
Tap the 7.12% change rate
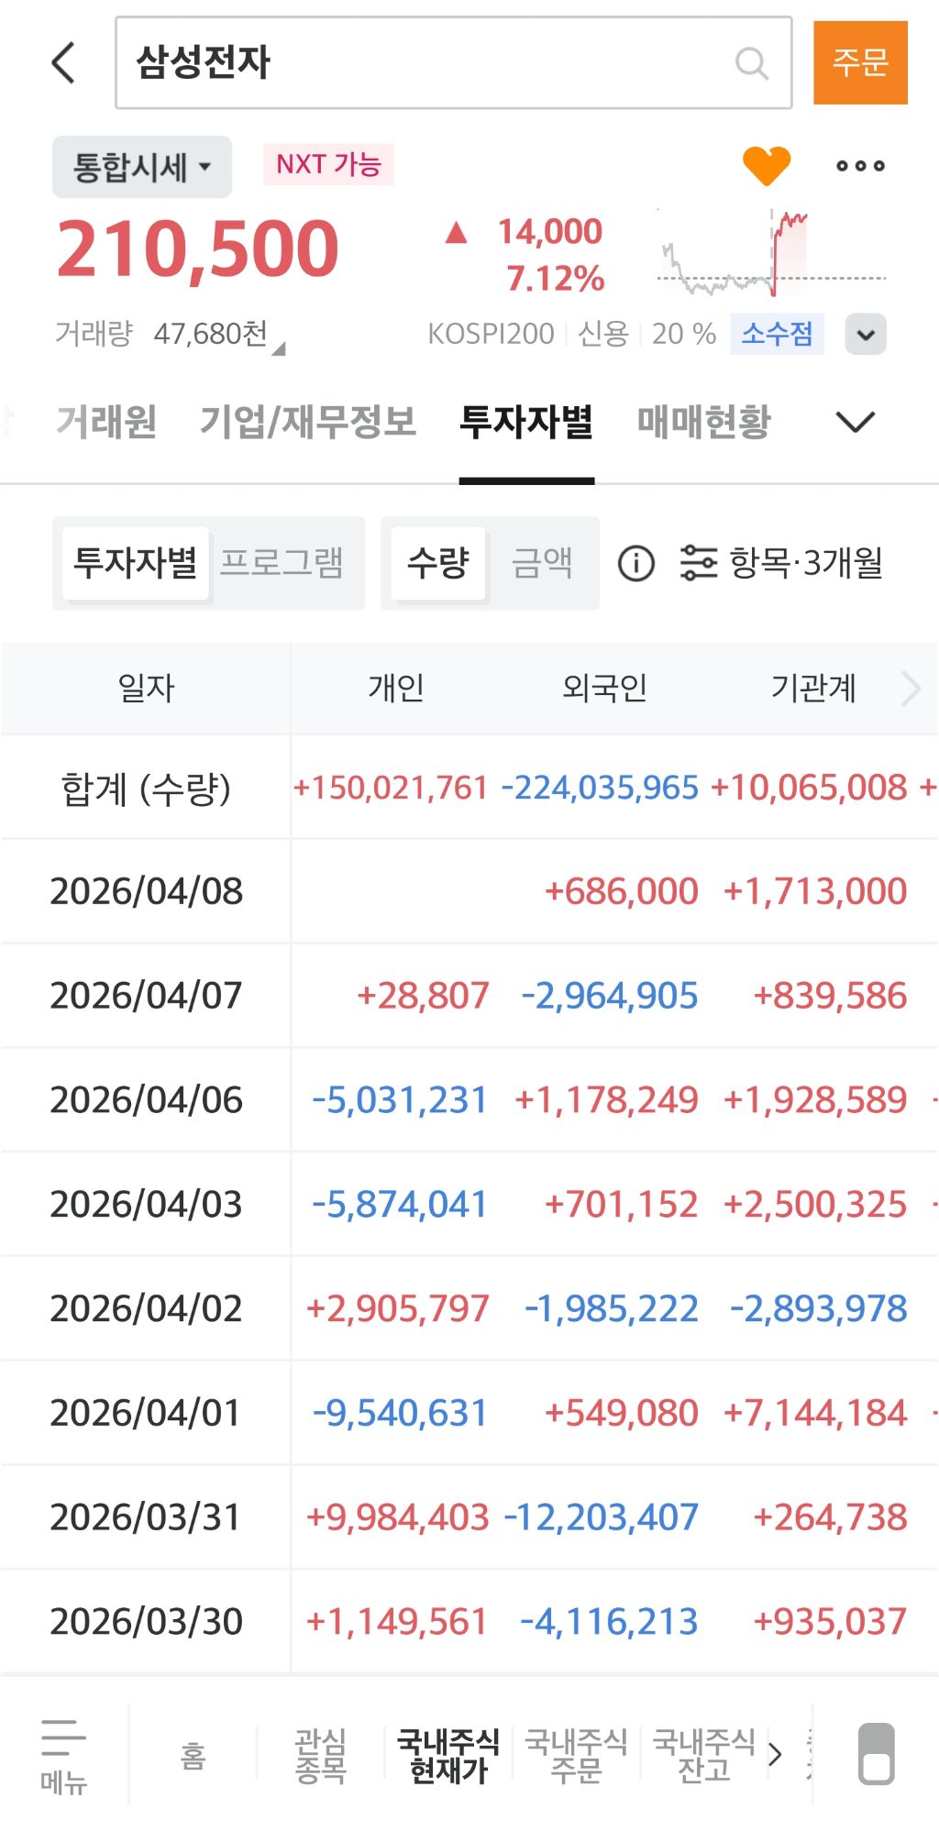(x=556, y=279)
